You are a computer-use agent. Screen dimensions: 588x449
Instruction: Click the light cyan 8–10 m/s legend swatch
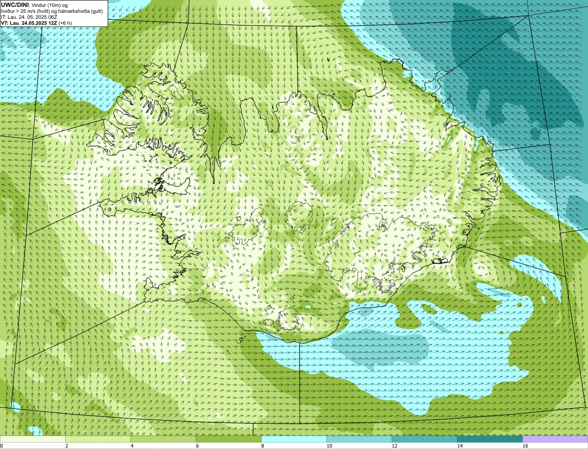[x=294, y=439]
